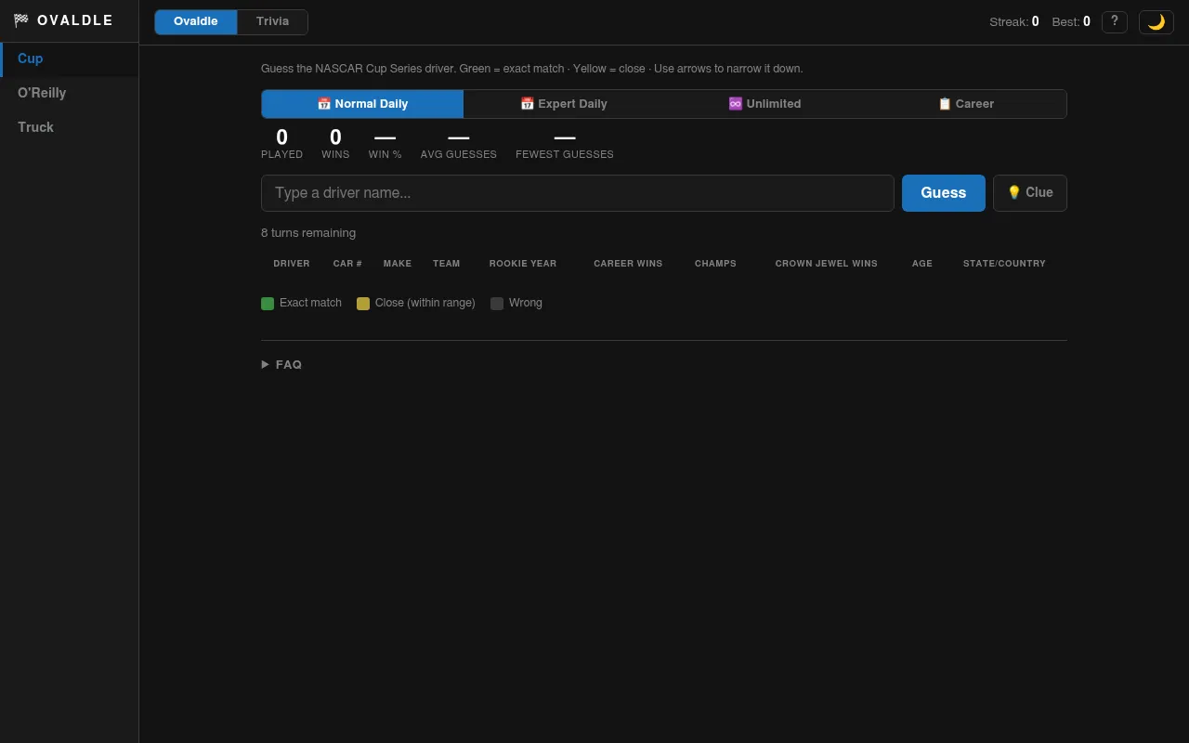Image resolution: width=1189 pixels, height=743 pixels.
Task: Click the blue Guess button
Action: click(944, 193)
